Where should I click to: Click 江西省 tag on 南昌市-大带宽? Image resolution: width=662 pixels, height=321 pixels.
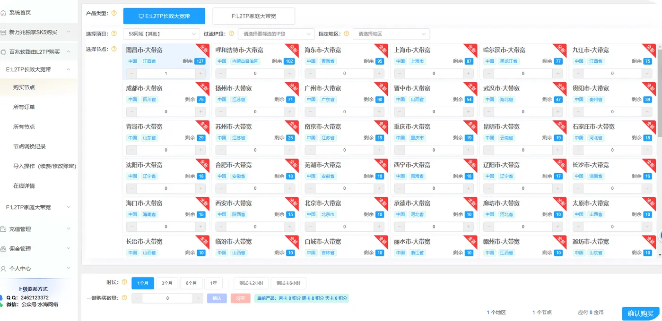149,61
